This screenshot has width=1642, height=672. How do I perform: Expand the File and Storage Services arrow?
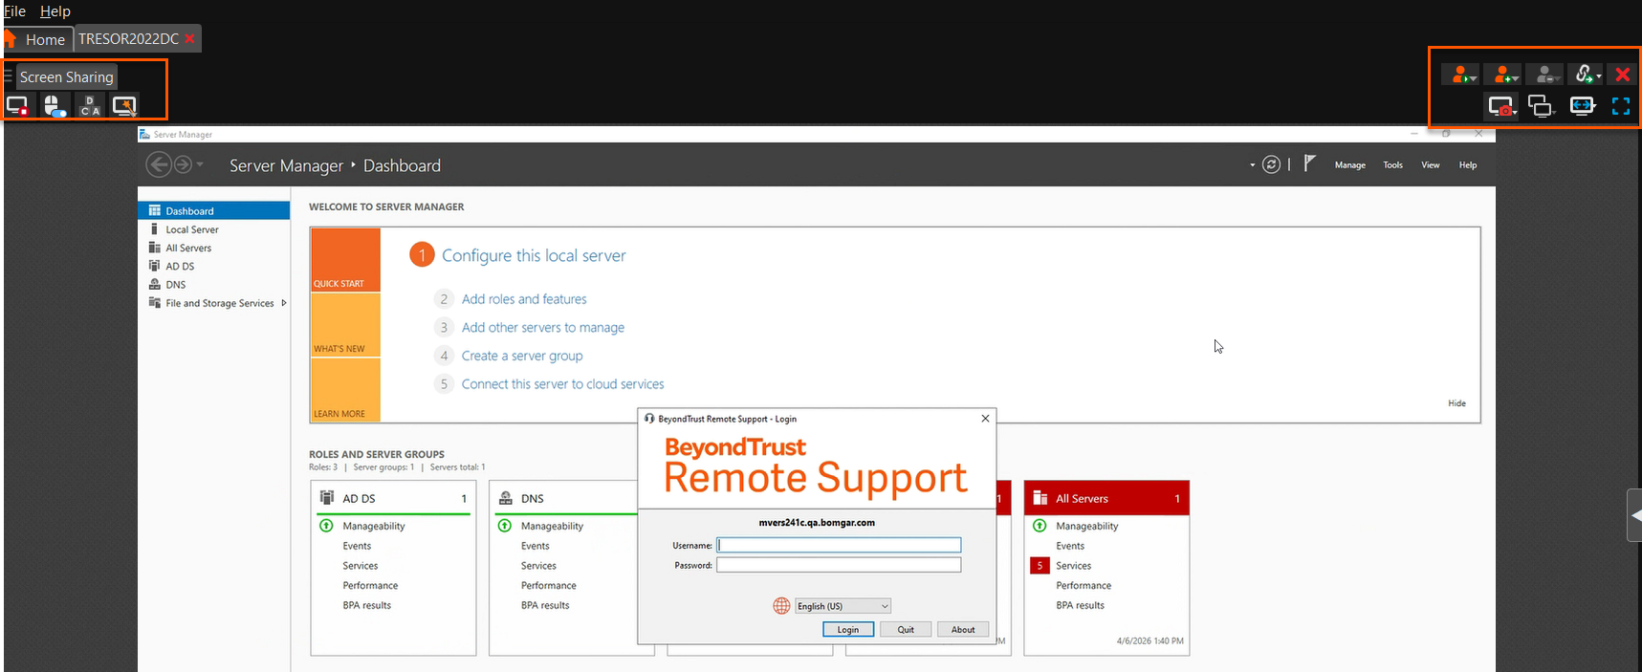point(284,303)
